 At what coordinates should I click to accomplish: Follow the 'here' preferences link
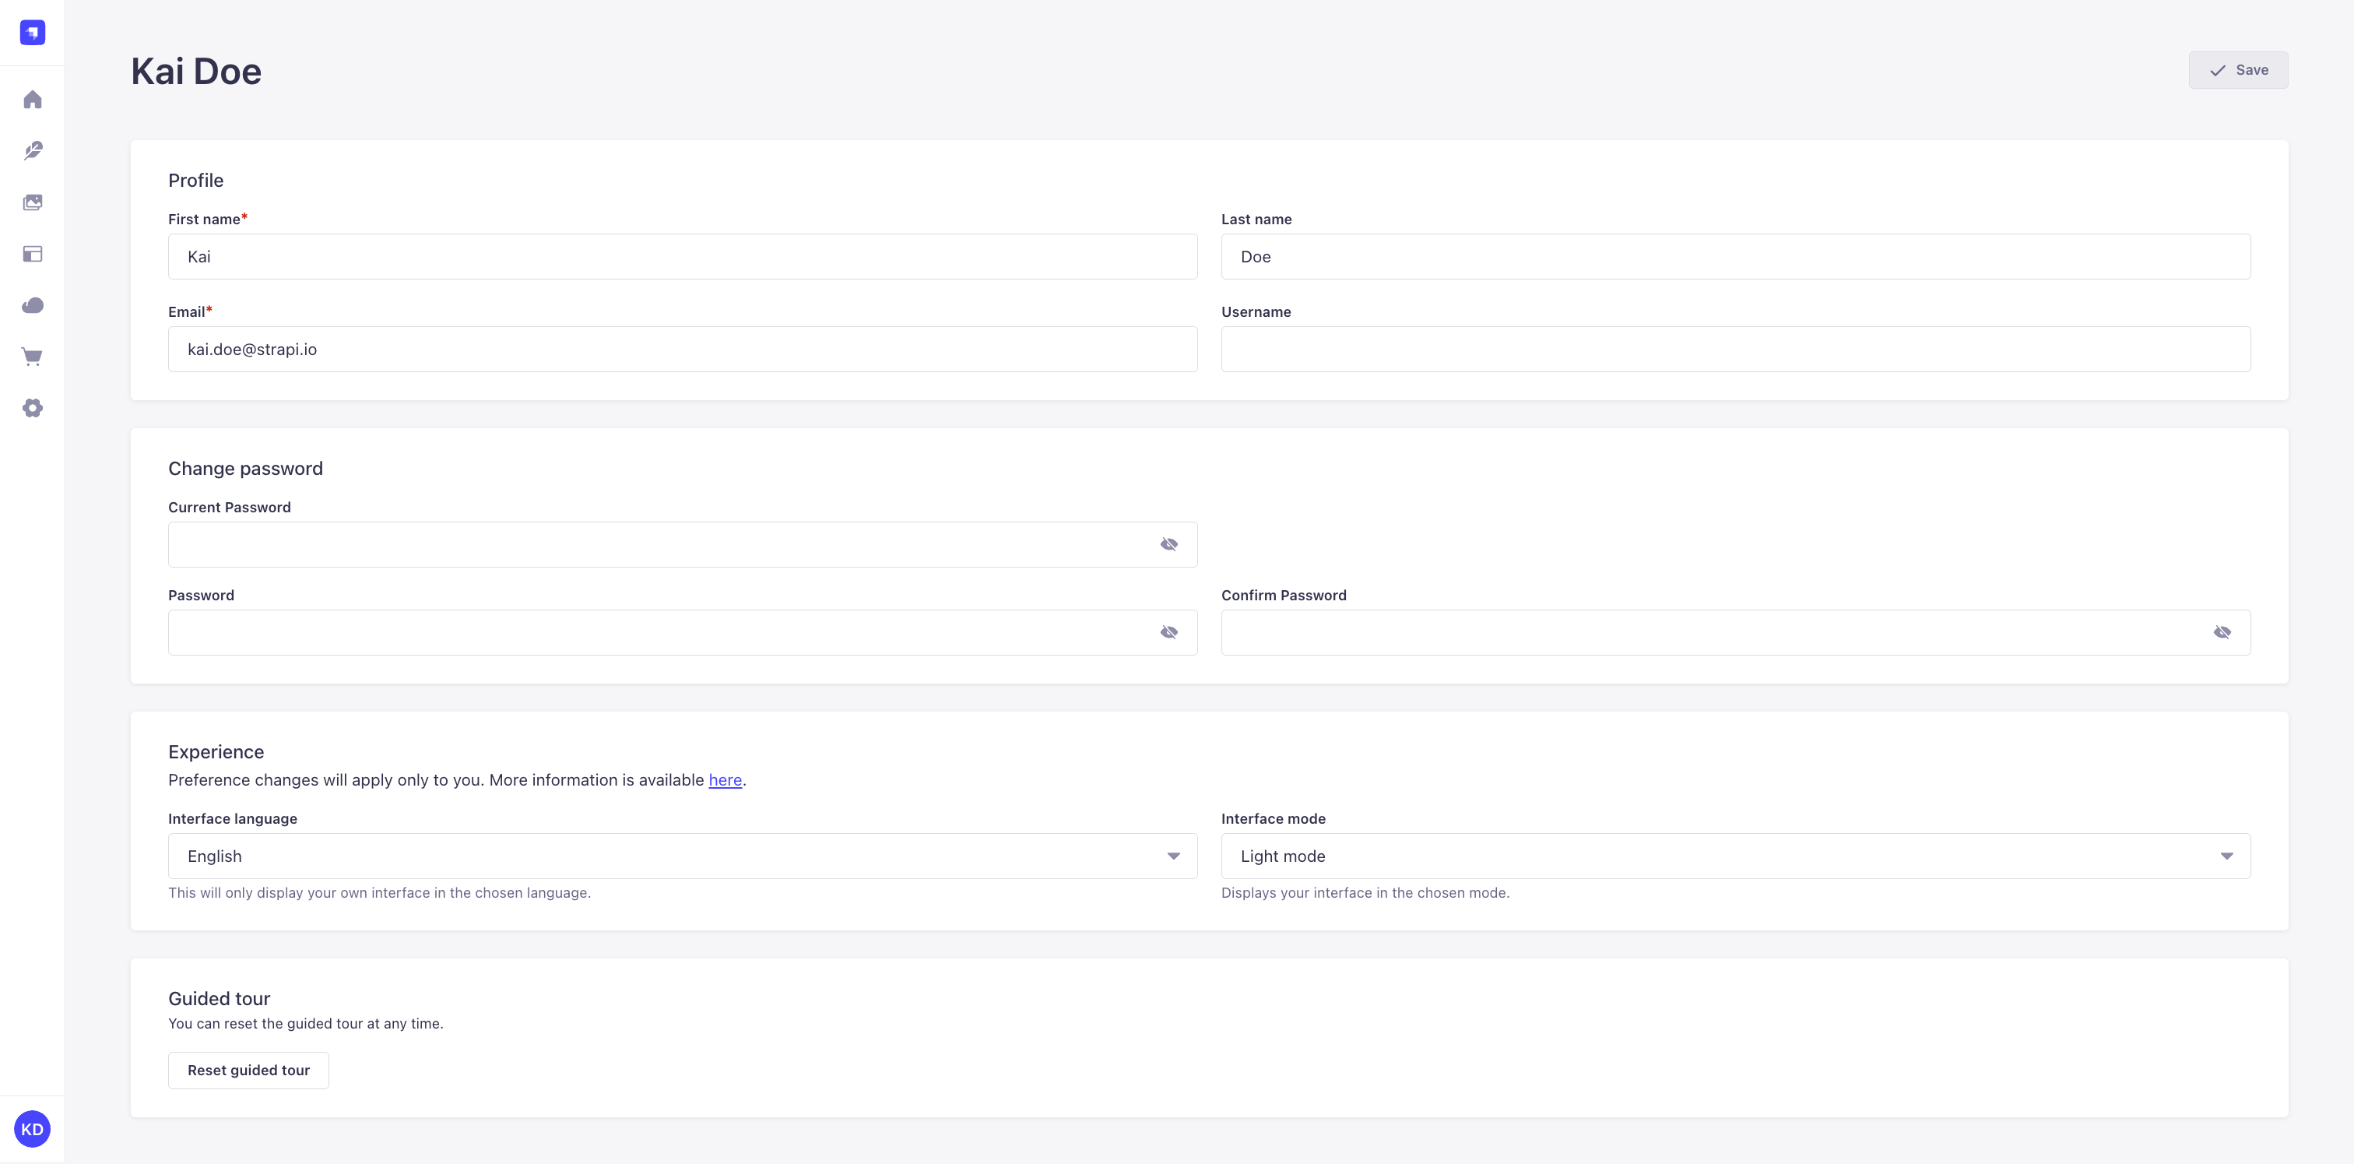click(x=725, y=780)
